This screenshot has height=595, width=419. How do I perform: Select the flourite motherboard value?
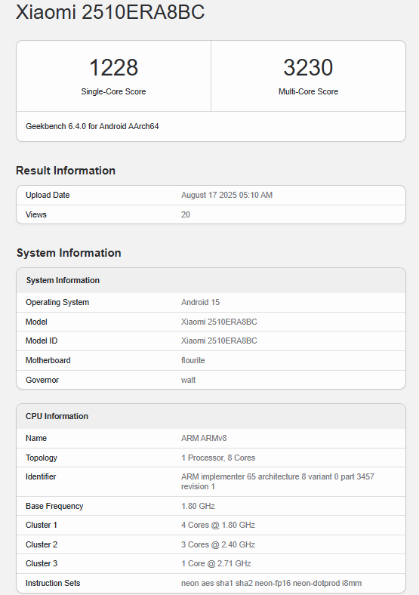pos(193,360)
